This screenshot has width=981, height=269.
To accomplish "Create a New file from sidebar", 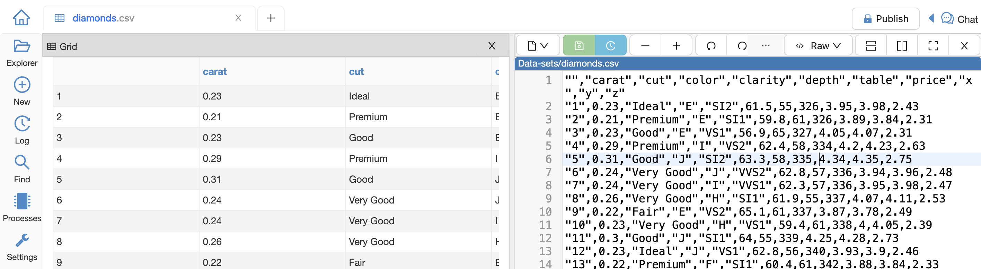I will pos(22,91).
